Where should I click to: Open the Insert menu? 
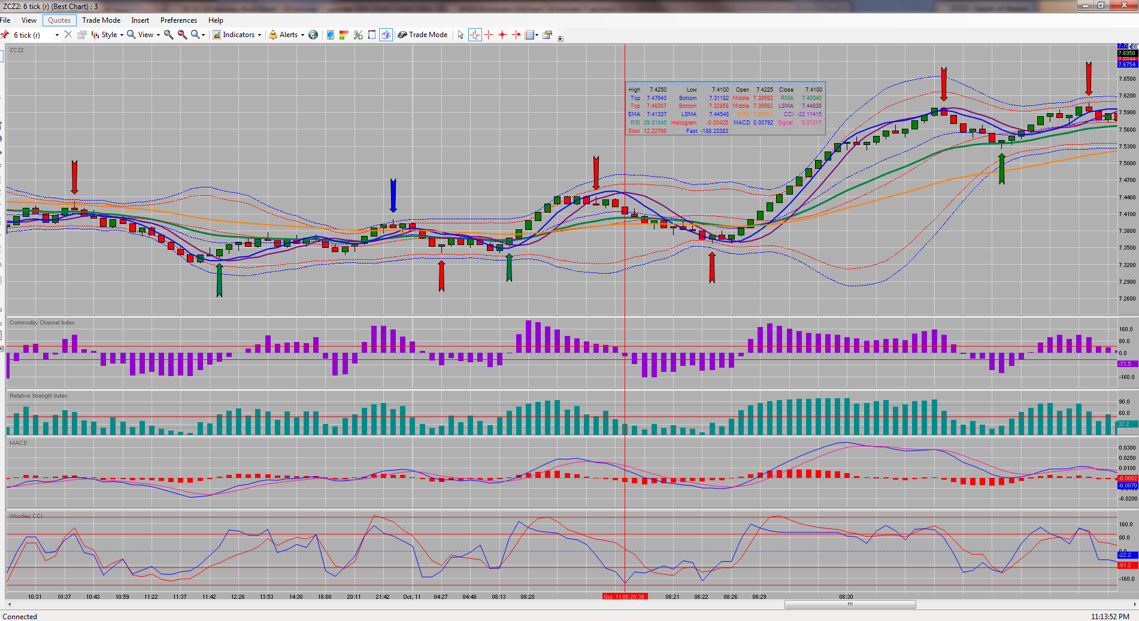coord(140,20)
